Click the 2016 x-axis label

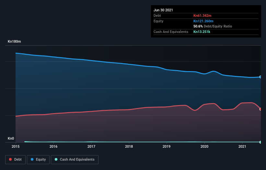point(53,146)
